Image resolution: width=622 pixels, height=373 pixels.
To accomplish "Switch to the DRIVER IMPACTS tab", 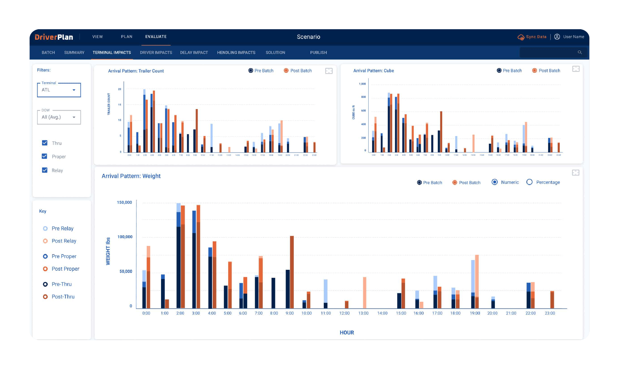I will pos(156,53).
